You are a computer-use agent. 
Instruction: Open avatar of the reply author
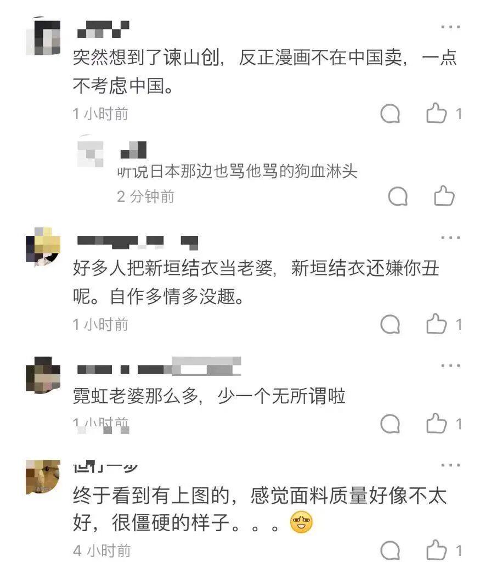tap(91, 151)
